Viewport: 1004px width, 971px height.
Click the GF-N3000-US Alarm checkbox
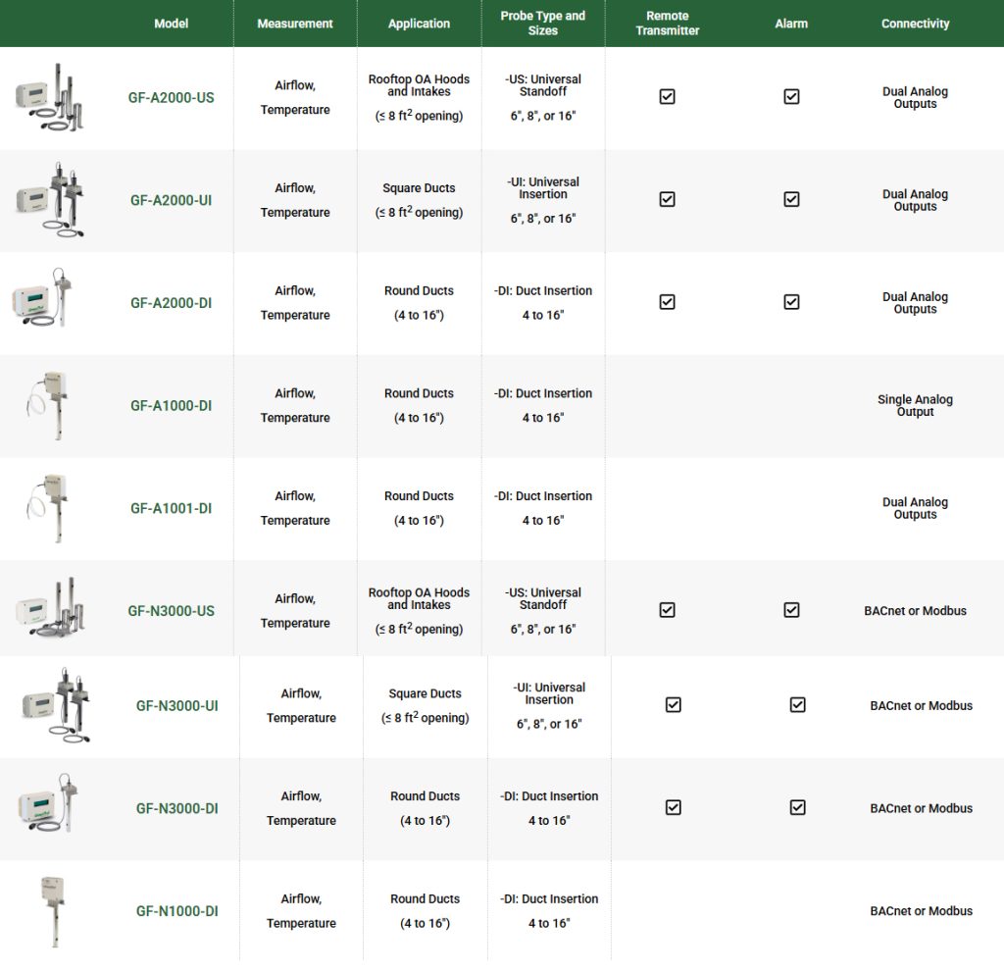[791, 610]
